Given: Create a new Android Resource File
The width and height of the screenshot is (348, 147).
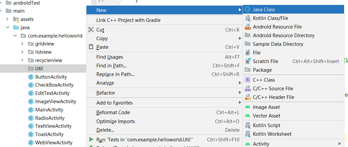Looking at the screenshot, I should coord(277,27).
